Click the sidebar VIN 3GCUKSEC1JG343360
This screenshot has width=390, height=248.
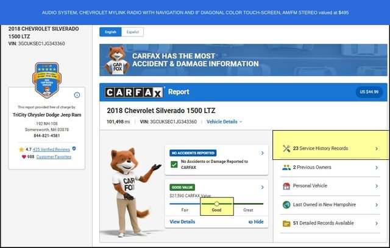click(x=37, y=44)
